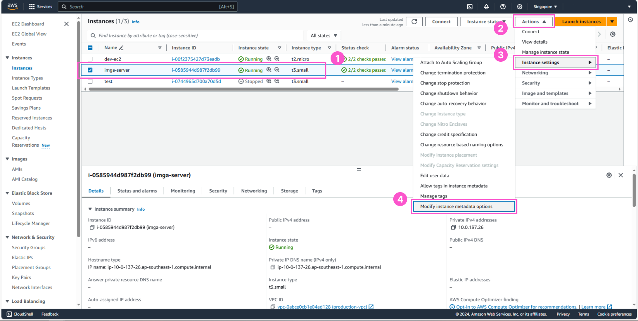The image size is (638, 321).
Task: Close the EC2 sidebar navigation
Action: coord(67,24)
